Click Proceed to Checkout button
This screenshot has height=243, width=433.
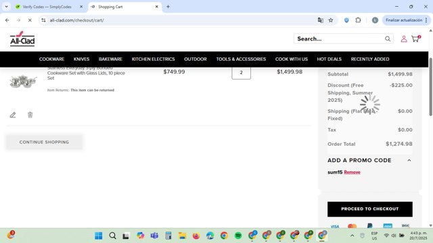(370, 209)
